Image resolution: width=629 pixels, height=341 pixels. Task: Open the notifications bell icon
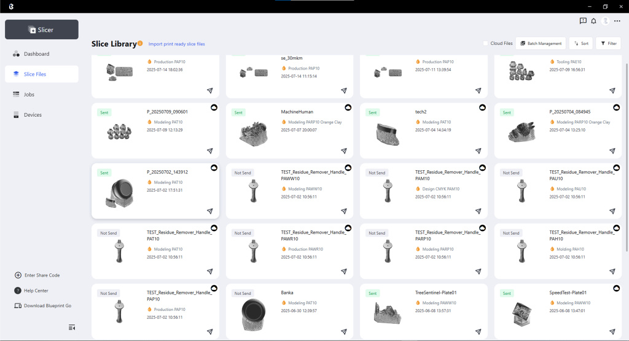(593, 21)
